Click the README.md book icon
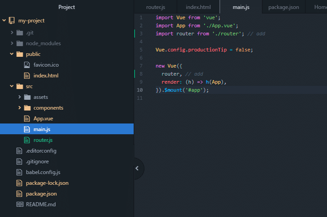Viewport: 327px width, 217px height. (20, 204)
